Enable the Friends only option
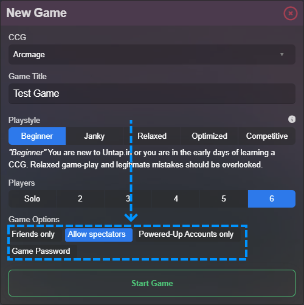 33,234
